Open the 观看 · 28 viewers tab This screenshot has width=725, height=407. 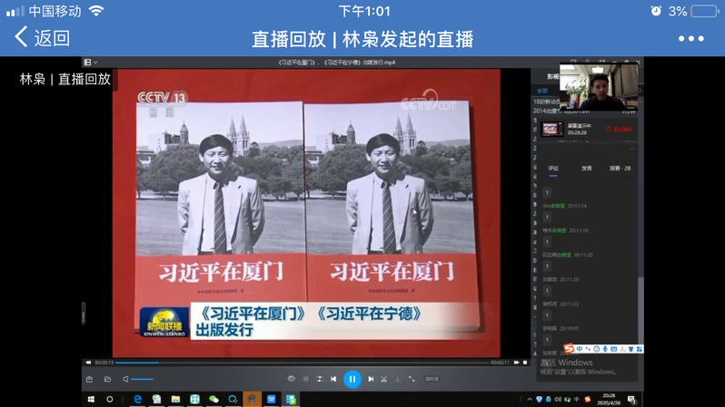click(x=620, y=169)
